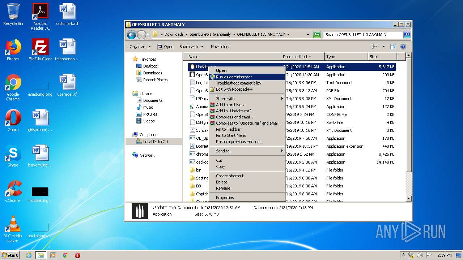This screenshot has height=260, width=463.
Task: Launch CCleaner desktop shortcut
Action: [13, 191]
